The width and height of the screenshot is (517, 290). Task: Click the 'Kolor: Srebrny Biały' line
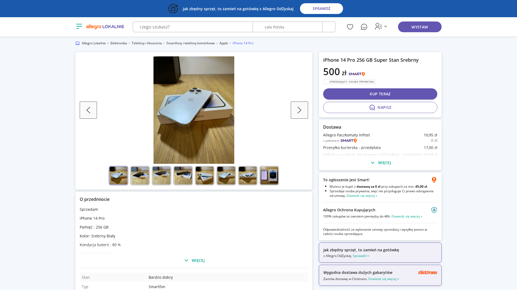(97, 236)
